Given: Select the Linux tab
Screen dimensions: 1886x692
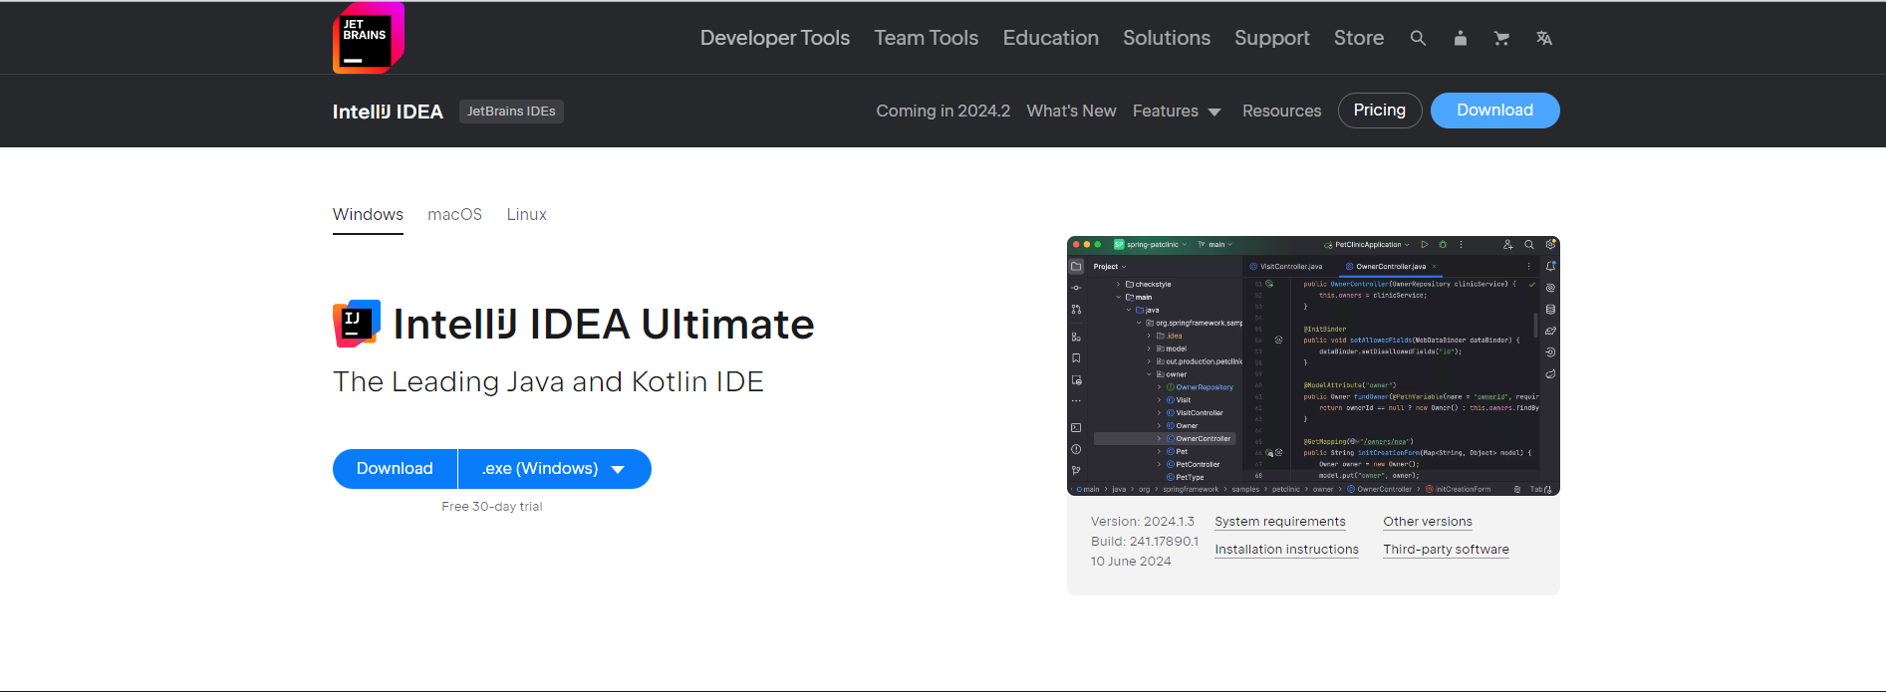Looking at the screenshot, I should [526, 214].
